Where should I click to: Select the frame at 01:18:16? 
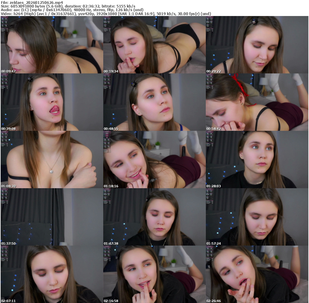coord(154,160)
